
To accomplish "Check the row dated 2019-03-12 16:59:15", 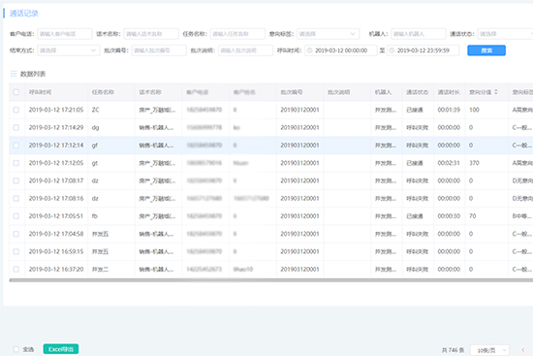I will (x=16, y=251).
